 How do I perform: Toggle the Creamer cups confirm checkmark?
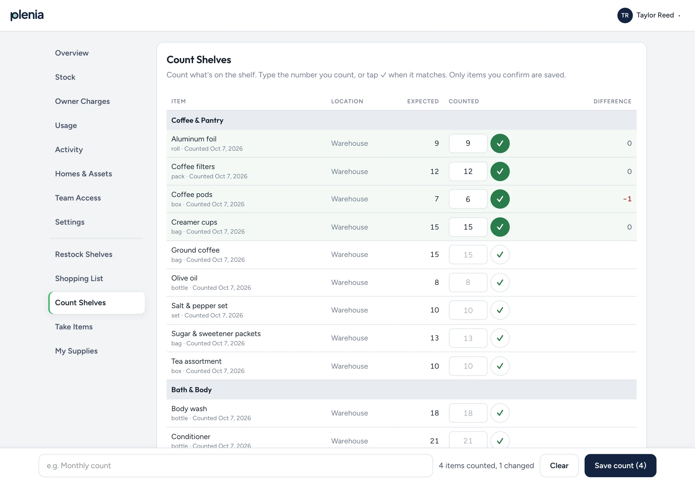coord(500,227)
